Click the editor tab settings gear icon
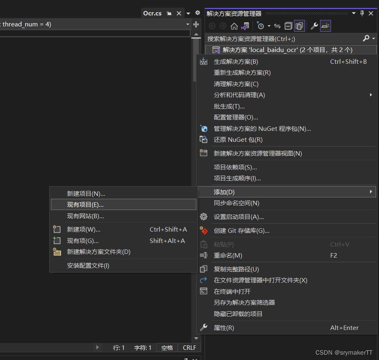Screen dimensions: 379x360 tap(198, 13)
